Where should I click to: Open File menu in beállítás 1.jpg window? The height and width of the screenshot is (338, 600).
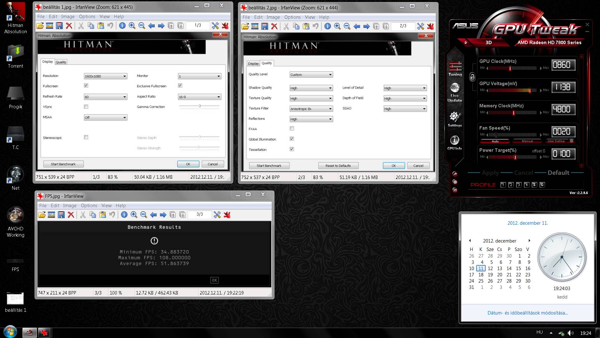[41, 17]
